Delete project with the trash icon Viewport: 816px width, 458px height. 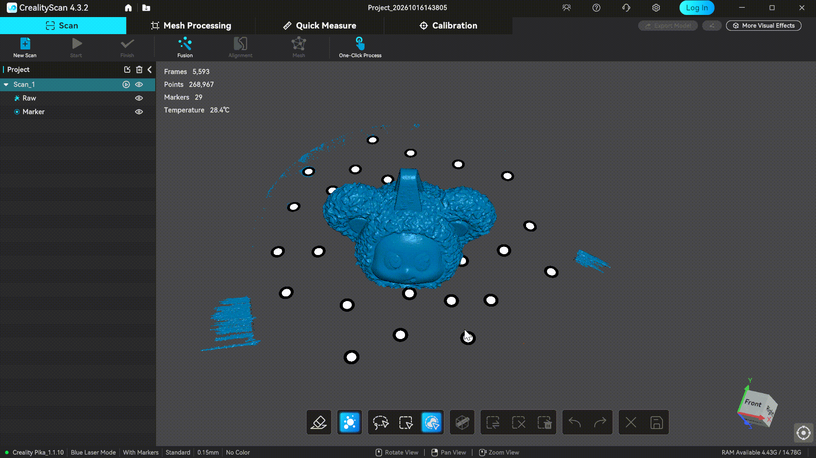click(x=139, y=70)
